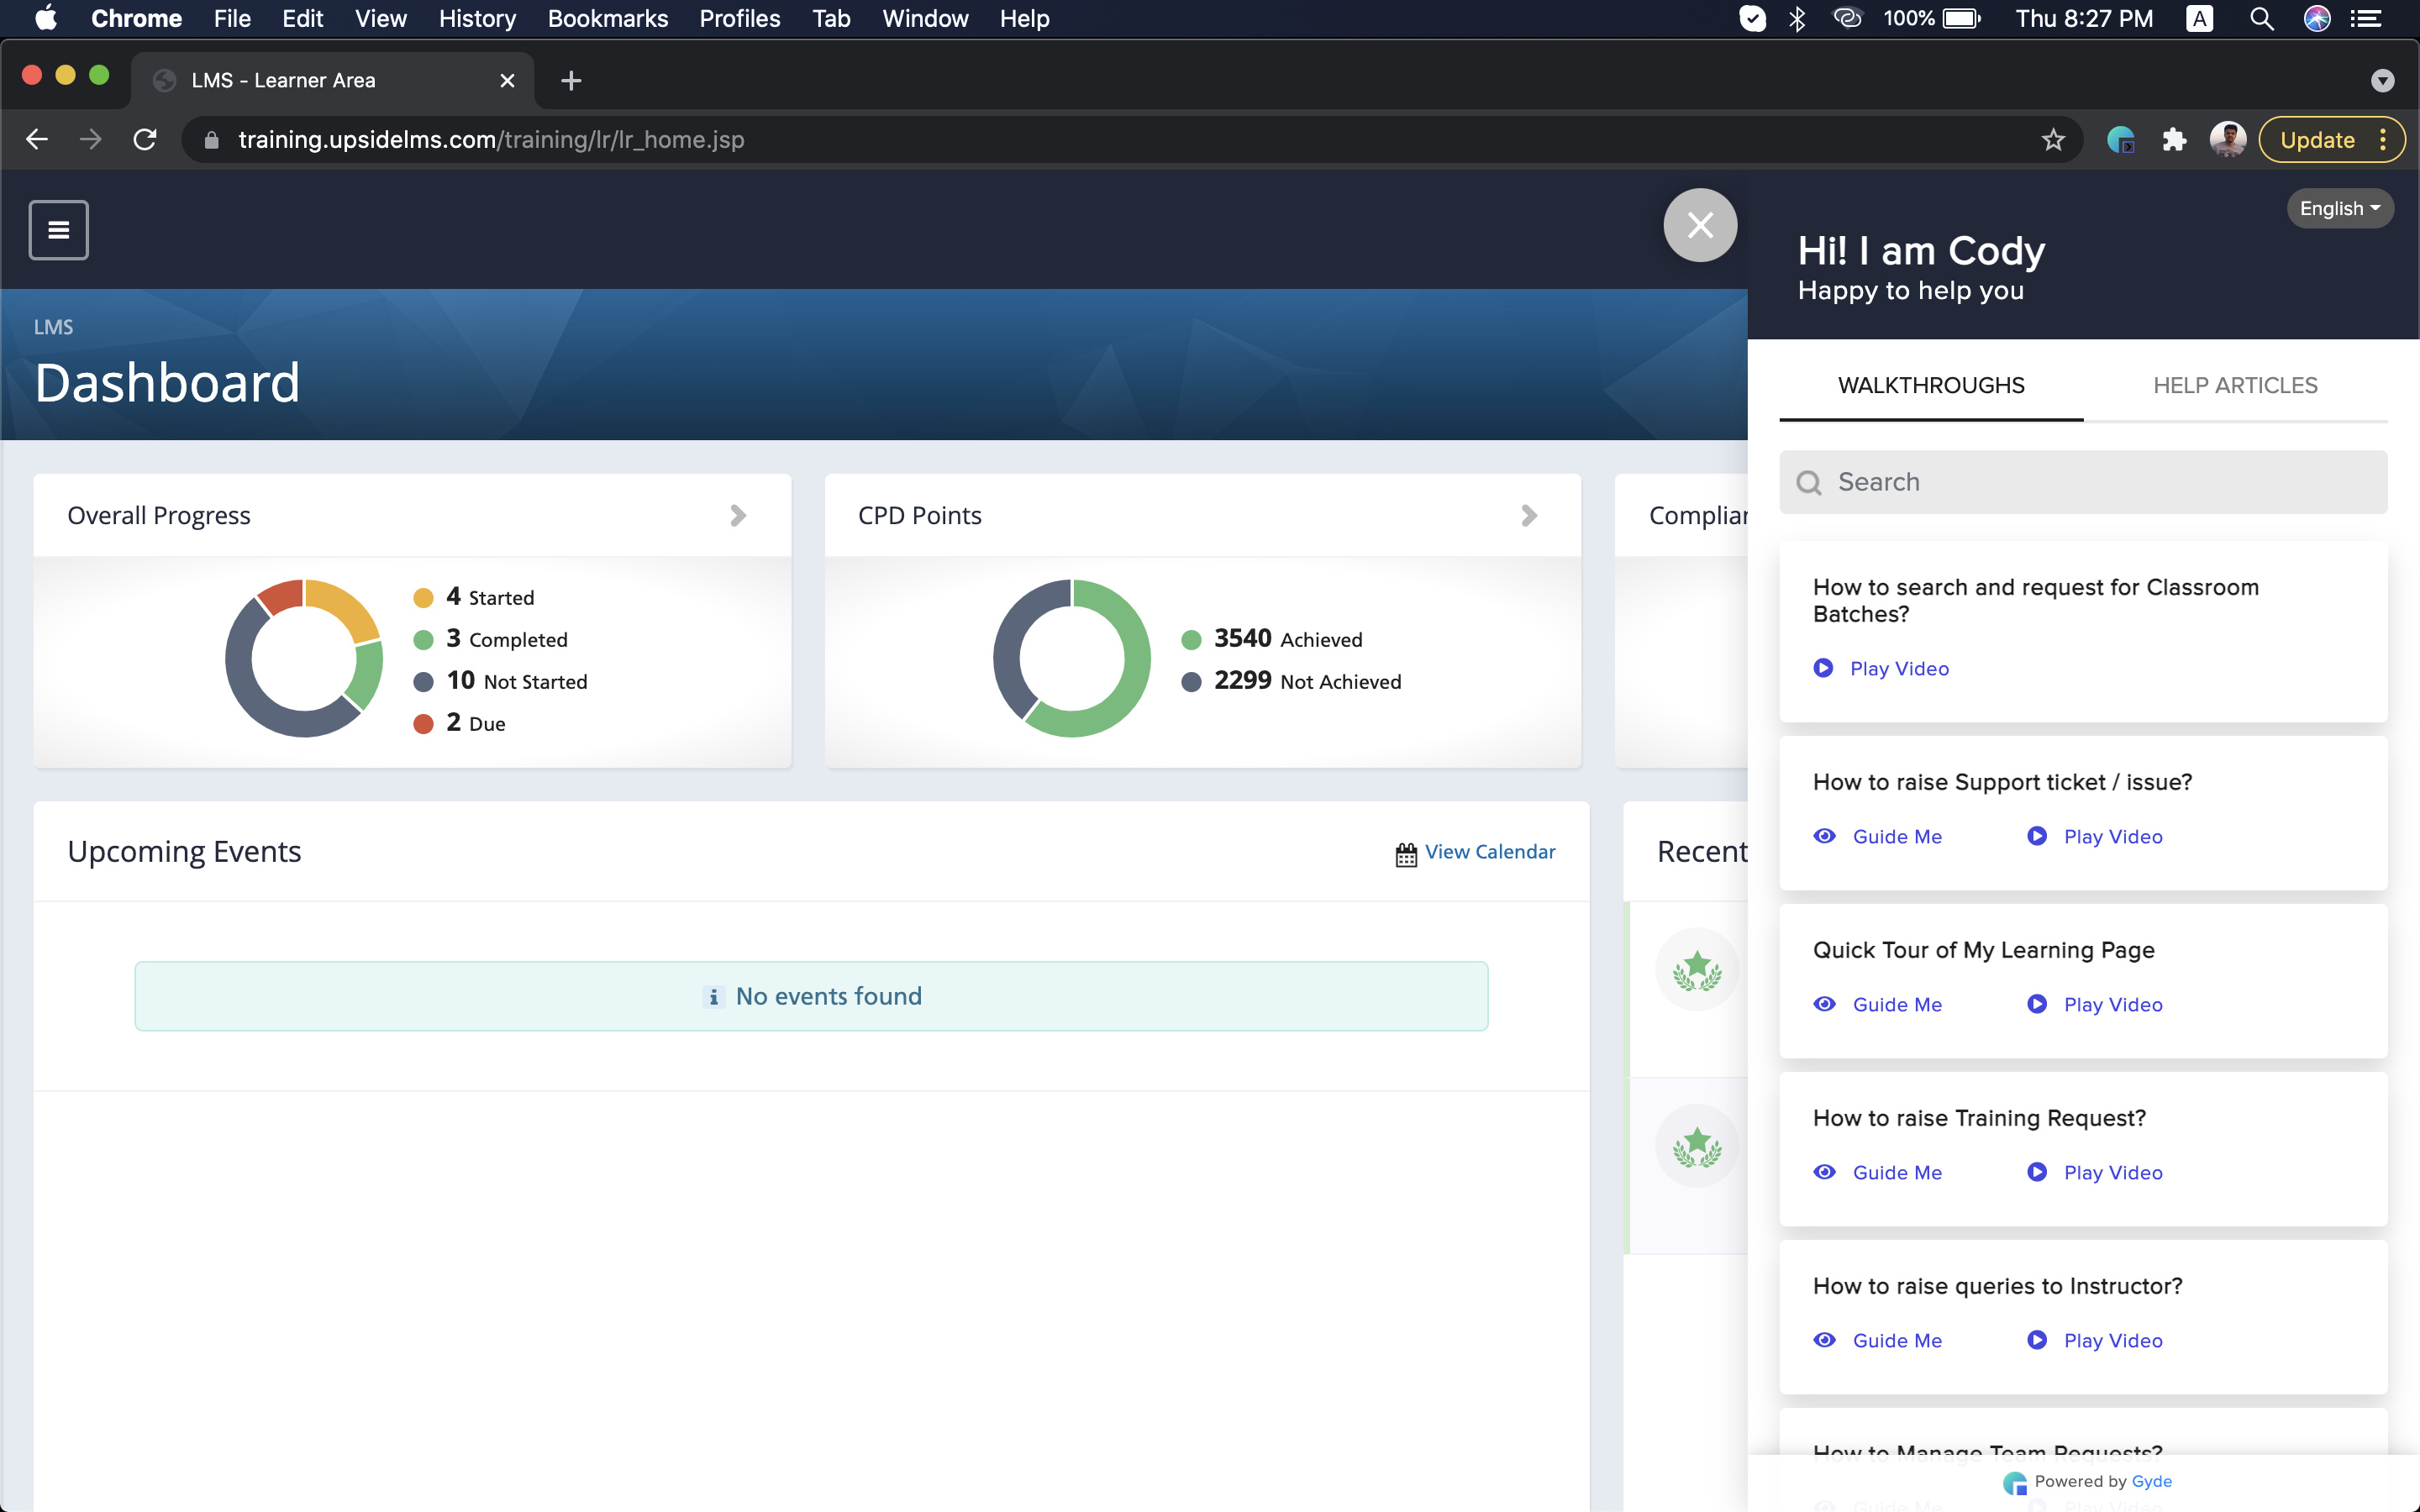The image size is (2420, 1512).
Task: Click the walkthrough Search field
Action: click(x=2083, y=482)
